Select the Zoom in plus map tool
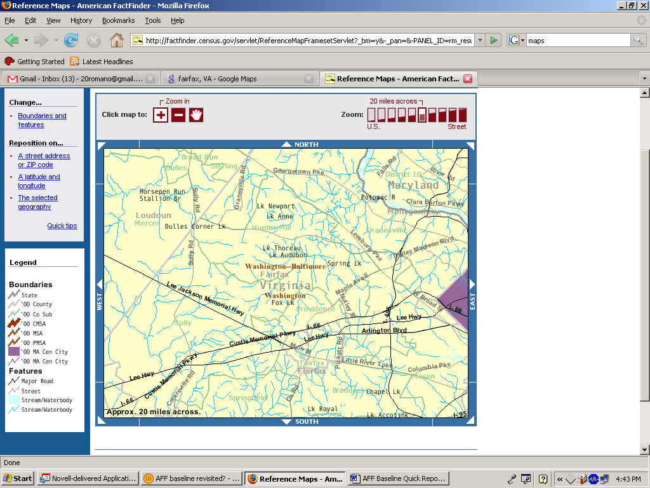650x488 pixels. point(161,115)
